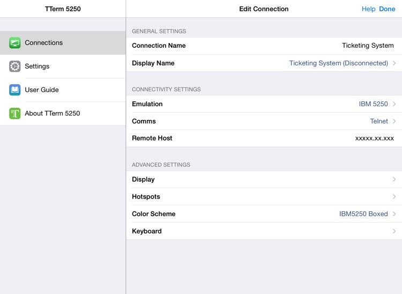Open Settings from the sidebar
Screen dimensions: 402x294
[63, 66]
